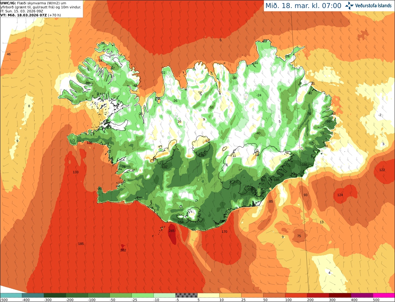This screenshot has height=302, width=395.
Task: Click the -51 flux value on the map
Action: [211, 107]
